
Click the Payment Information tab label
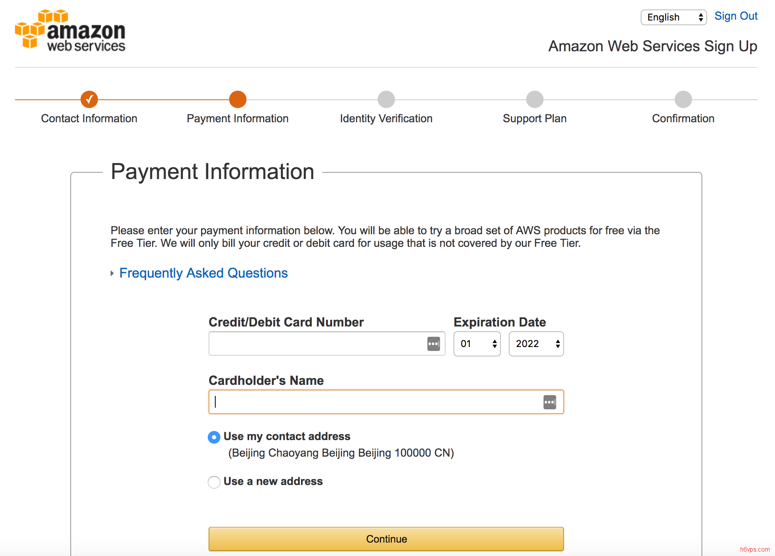coord(237,118)
